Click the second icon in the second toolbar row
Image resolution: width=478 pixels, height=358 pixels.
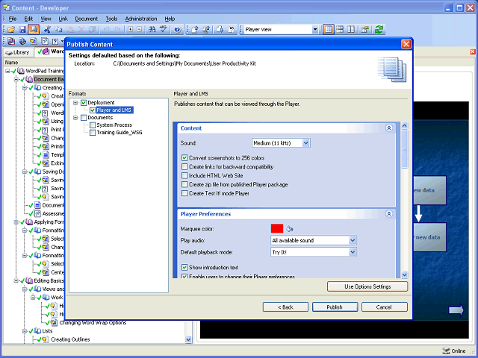point(22,41)
